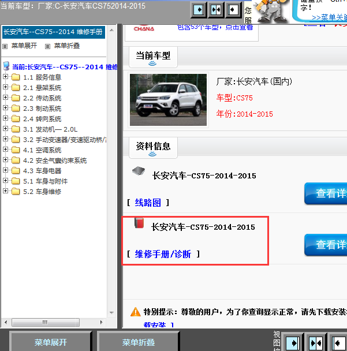Click the folder icon of 4.1 空调系统
Screen dimensions: 347x351
[16, 150]
